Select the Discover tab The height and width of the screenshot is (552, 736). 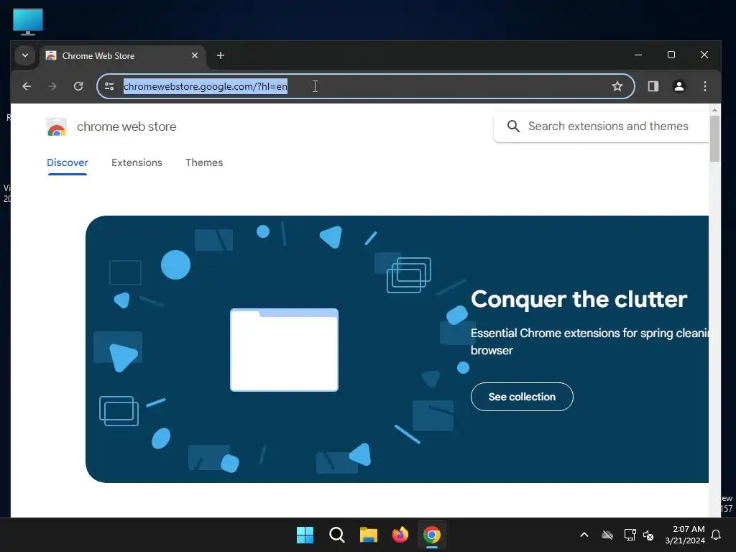click(x=67, y=162)
